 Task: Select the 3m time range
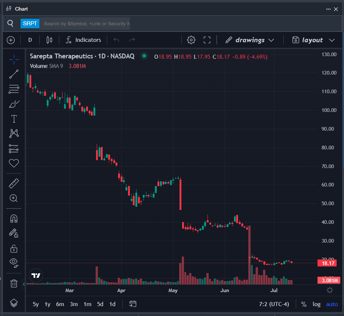(x=74, y=304)
